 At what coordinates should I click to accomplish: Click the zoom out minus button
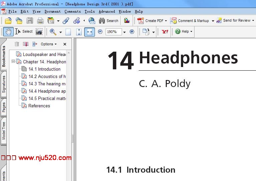point(100,32)
